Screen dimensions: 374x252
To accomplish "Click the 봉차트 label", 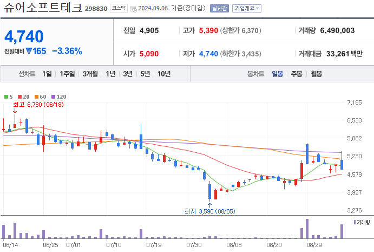I will (x=255, y=74).
